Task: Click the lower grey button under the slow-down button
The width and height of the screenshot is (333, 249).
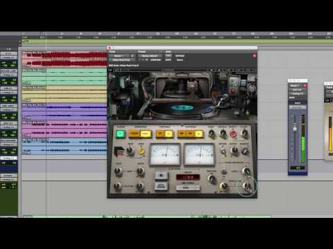Action: point(161,186)
